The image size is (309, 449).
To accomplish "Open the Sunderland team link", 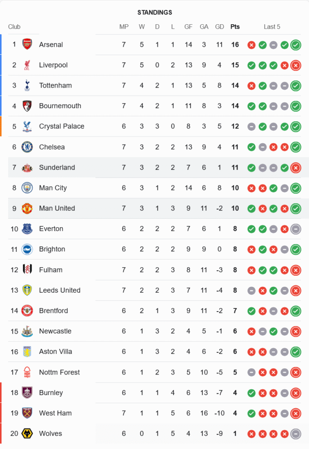I will click(x=57, y=167).
